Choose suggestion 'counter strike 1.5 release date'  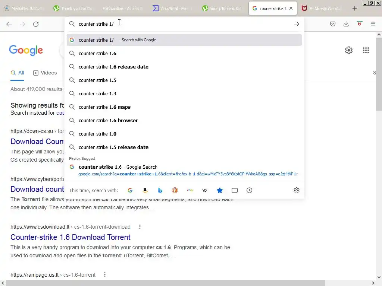coord(184,147)
